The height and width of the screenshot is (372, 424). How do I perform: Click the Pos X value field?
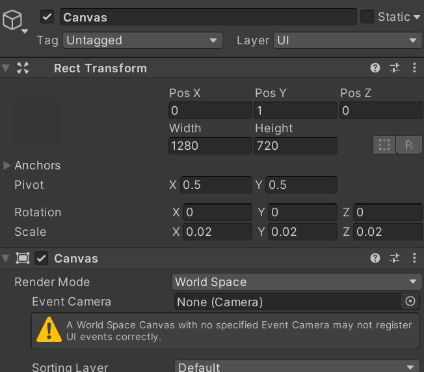point(211,111)
